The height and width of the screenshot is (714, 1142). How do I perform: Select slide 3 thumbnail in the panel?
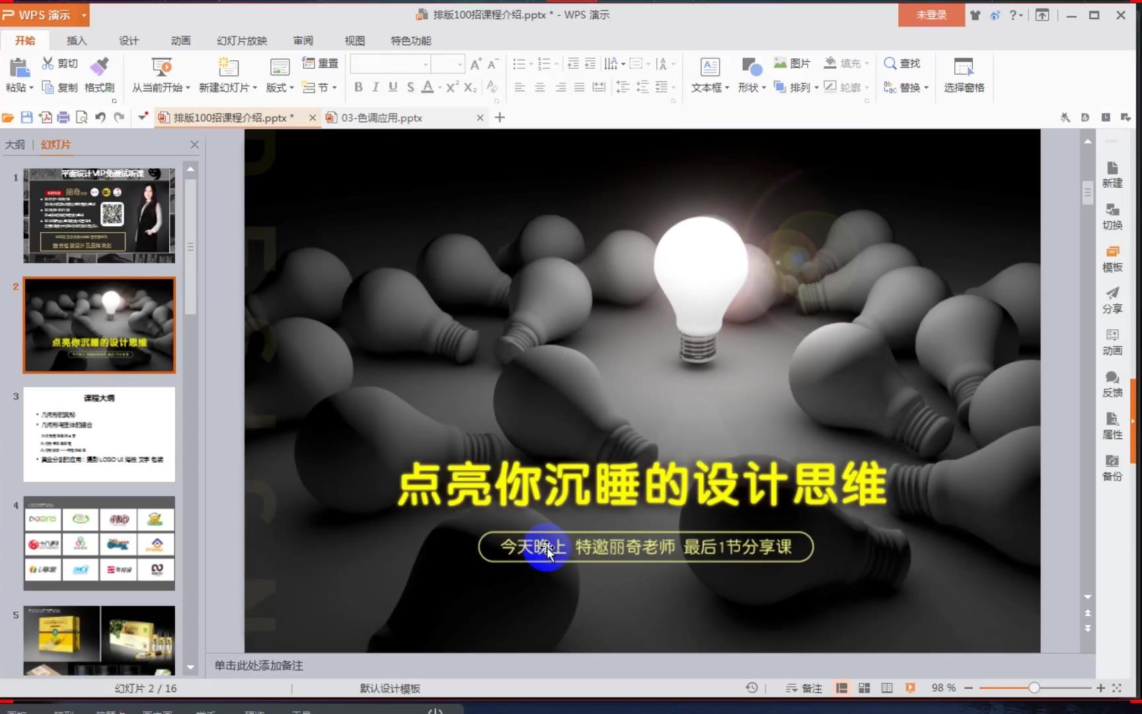coord(98,434)
